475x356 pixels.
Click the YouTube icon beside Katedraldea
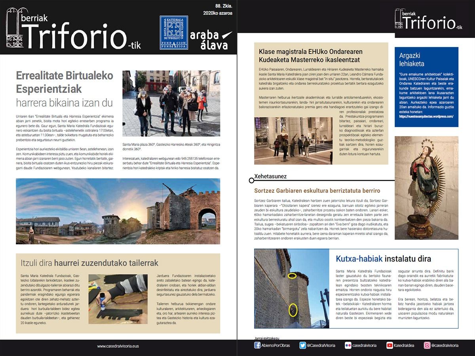coord(390,345)
